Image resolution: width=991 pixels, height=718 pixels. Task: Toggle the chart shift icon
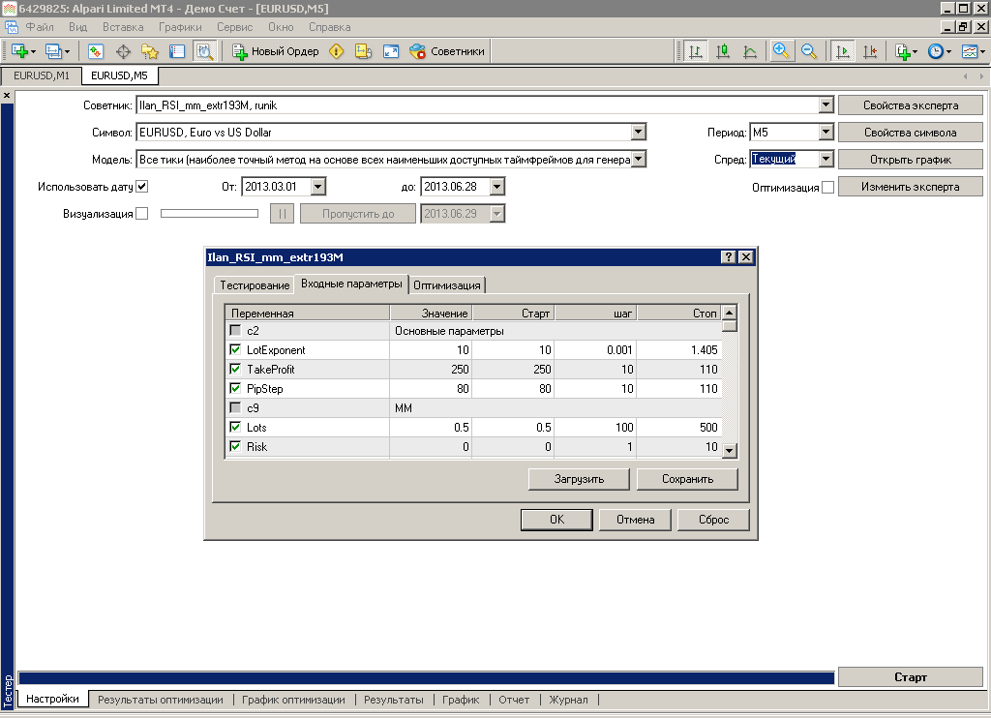coord(871,51)
